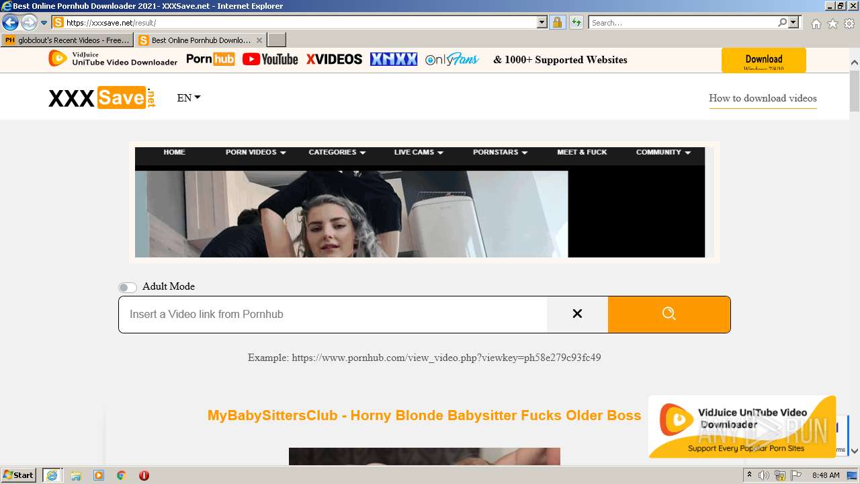This screenshot has width=860, height=484.
Task: Click the XNXX logo in banner
Action: [x=394, y=59]
